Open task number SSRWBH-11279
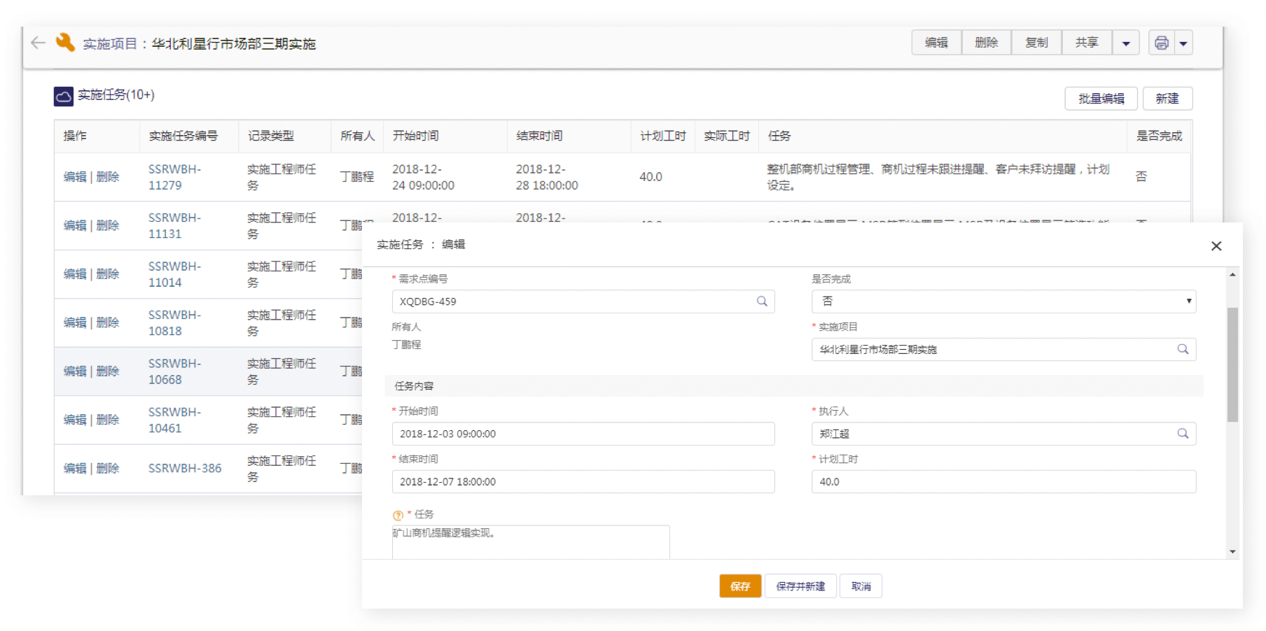Image resolution: width=1266 pixels, height=631 pixels. [174, 177]
